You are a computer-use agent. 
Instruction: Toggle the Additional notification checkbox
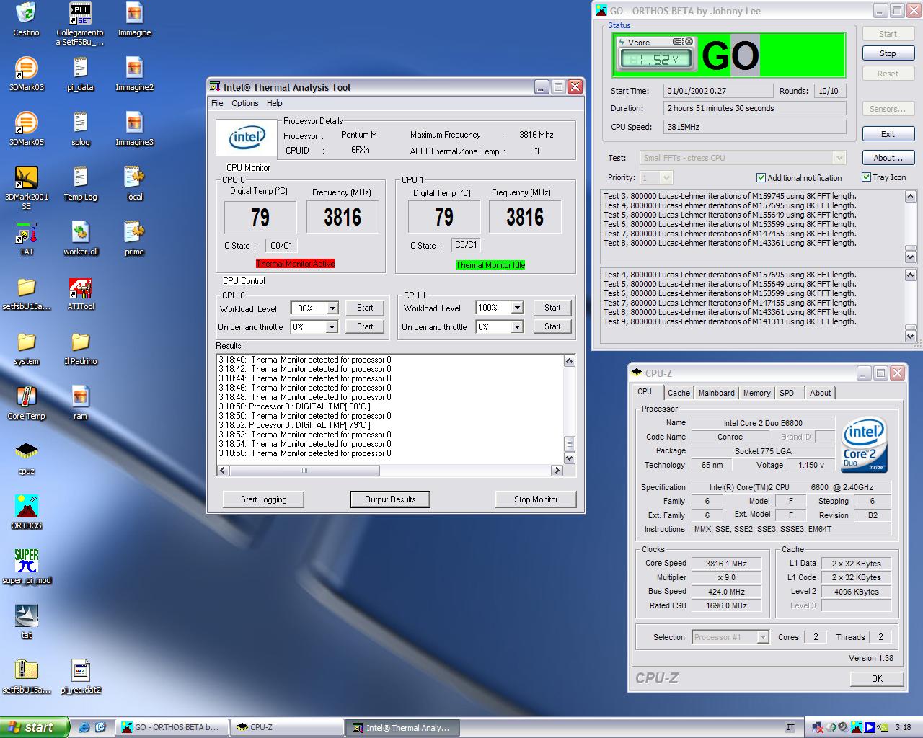(x=761, y=178)
